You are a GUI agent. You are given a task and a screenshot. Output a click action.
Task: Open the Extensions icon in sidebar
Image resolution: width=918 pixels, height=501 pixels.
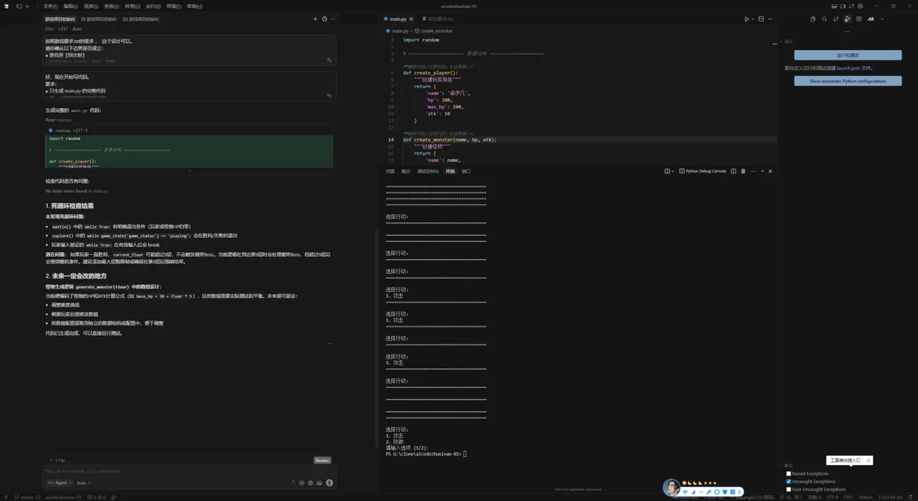coord(859,19)
